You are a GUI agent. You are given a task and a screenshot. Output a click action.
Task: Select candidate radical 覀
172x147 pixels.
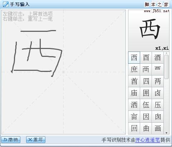coord(158,69)
